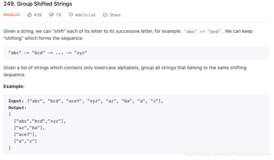Click the 249. Group Shifted Strings title

pyautogui.click(x=38, y=4)
